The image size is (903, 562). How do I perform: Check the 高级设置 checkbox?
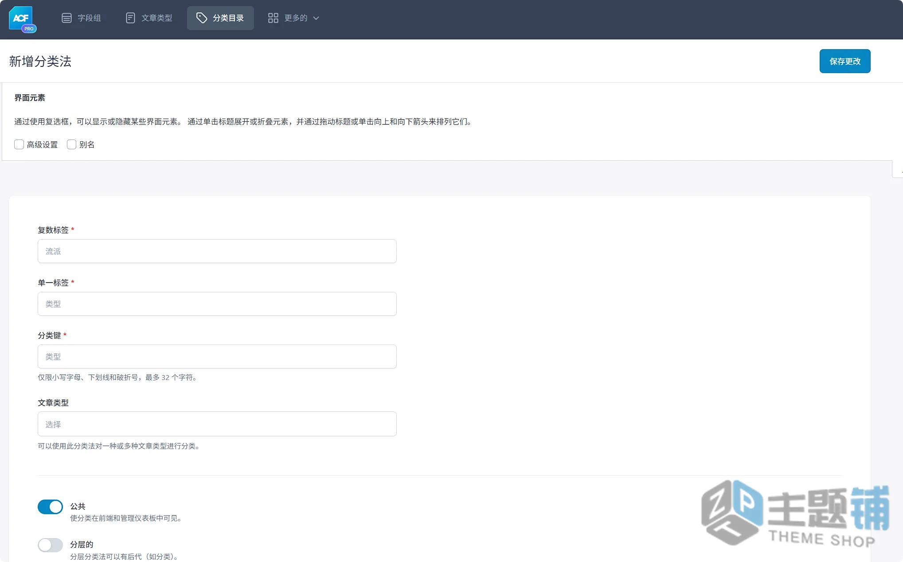click(19, 144)
